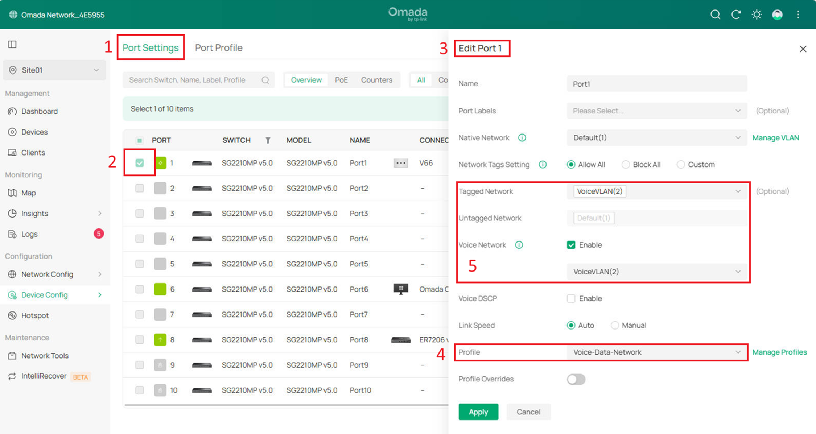Open the Profile dropdown showing Voice-Data-Network
The width and height of the screenshot is (816, 434).
[x=657, y=352]
